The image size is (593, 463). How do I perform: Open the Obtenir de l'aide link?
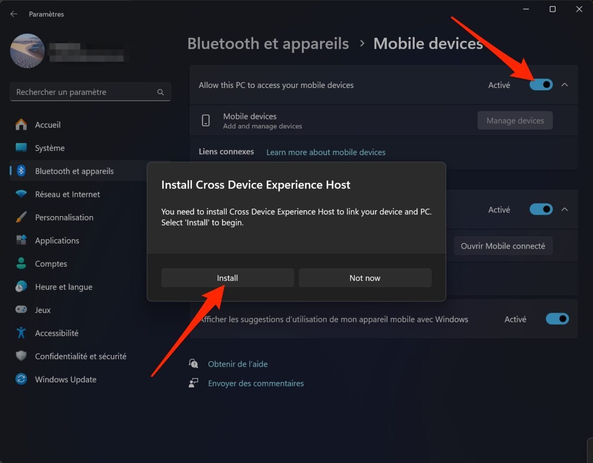tap(238, 364)
